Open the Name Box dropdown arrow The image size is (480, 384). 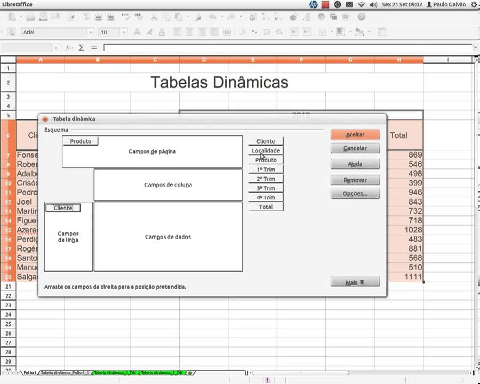click(55, 48)
